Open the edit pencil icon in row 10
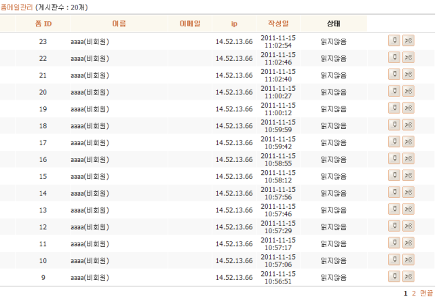 [394, 260]
